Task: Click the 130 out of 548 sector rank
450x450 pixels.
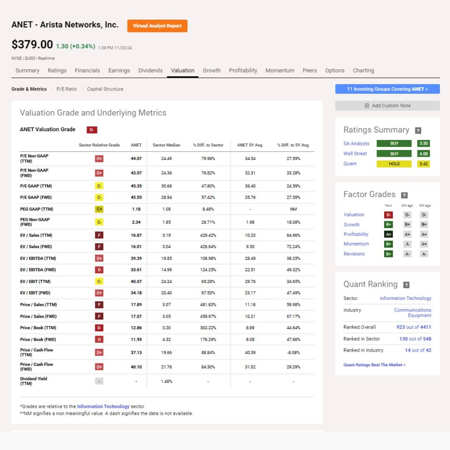Action: click(415, 339)
